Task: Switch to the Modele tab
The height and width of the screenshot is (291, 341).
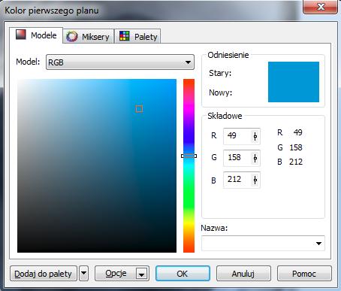Action: click(36, 35)
